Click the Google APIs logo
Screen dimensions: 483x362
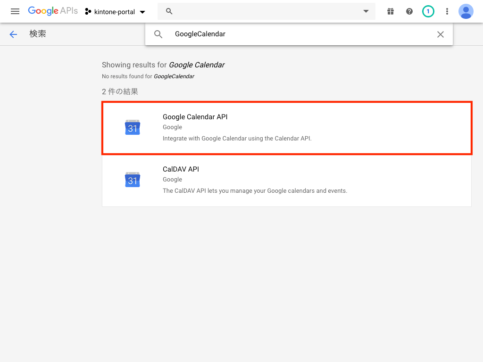[53, 11]
